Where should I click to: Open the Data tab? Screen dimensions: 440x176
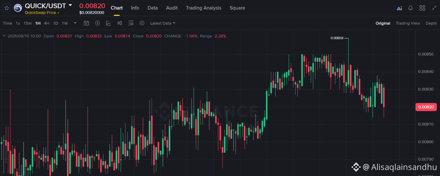[x=153, y=8]
